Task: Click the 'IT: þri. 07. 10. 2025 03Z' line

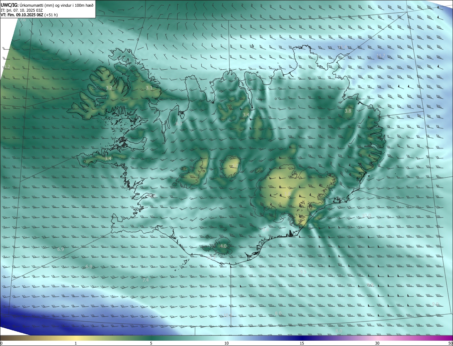Action: pyautogui.click(x=22, y=10)
